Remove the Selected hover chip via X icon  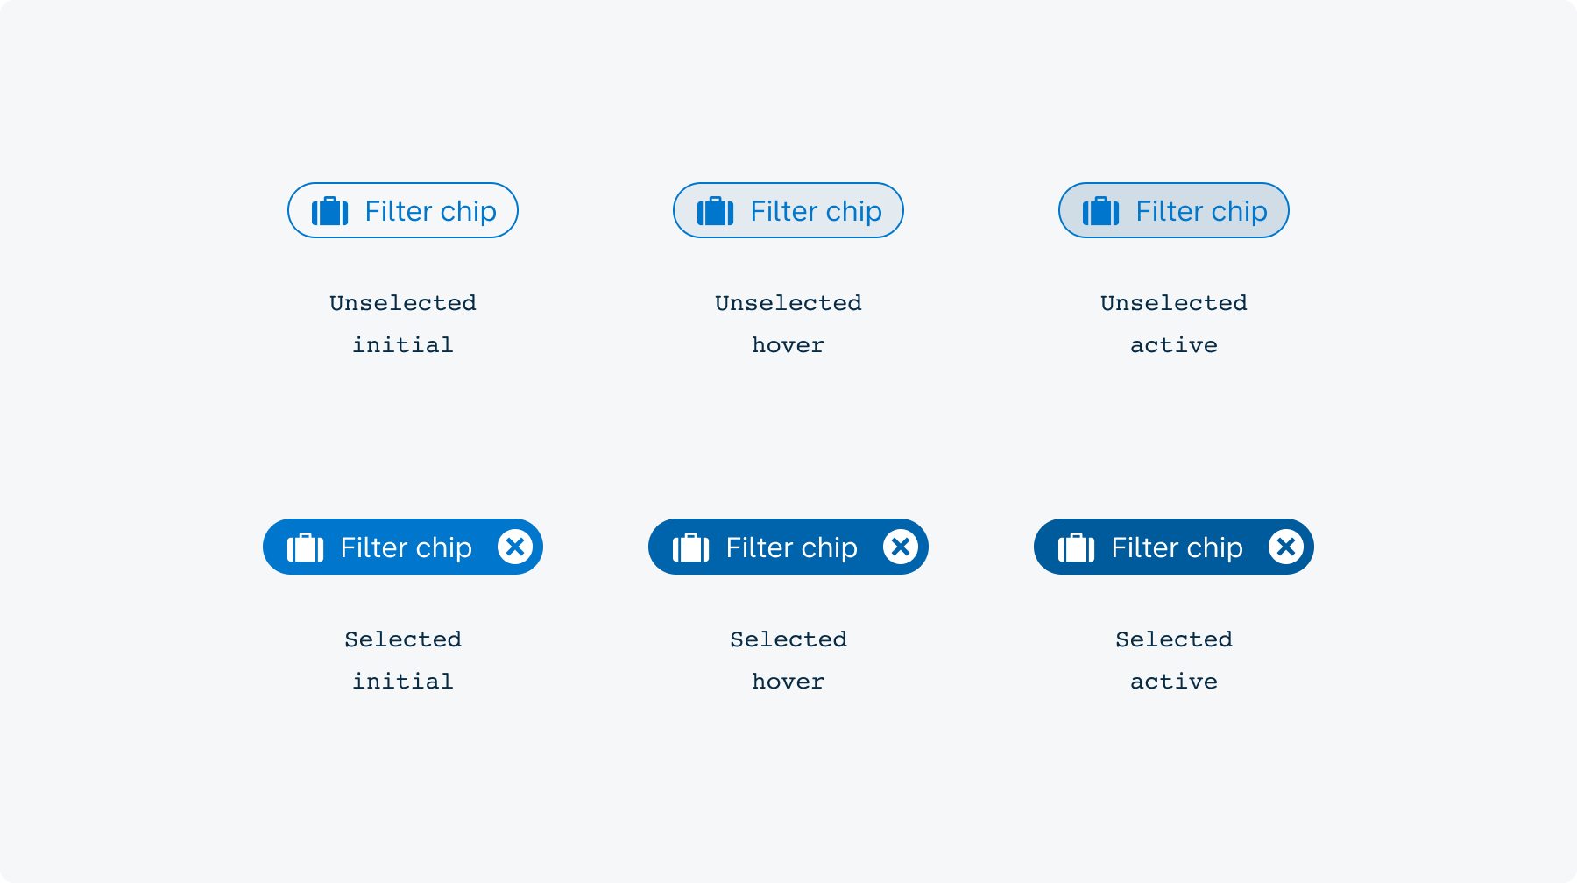[x=901, y=547]
